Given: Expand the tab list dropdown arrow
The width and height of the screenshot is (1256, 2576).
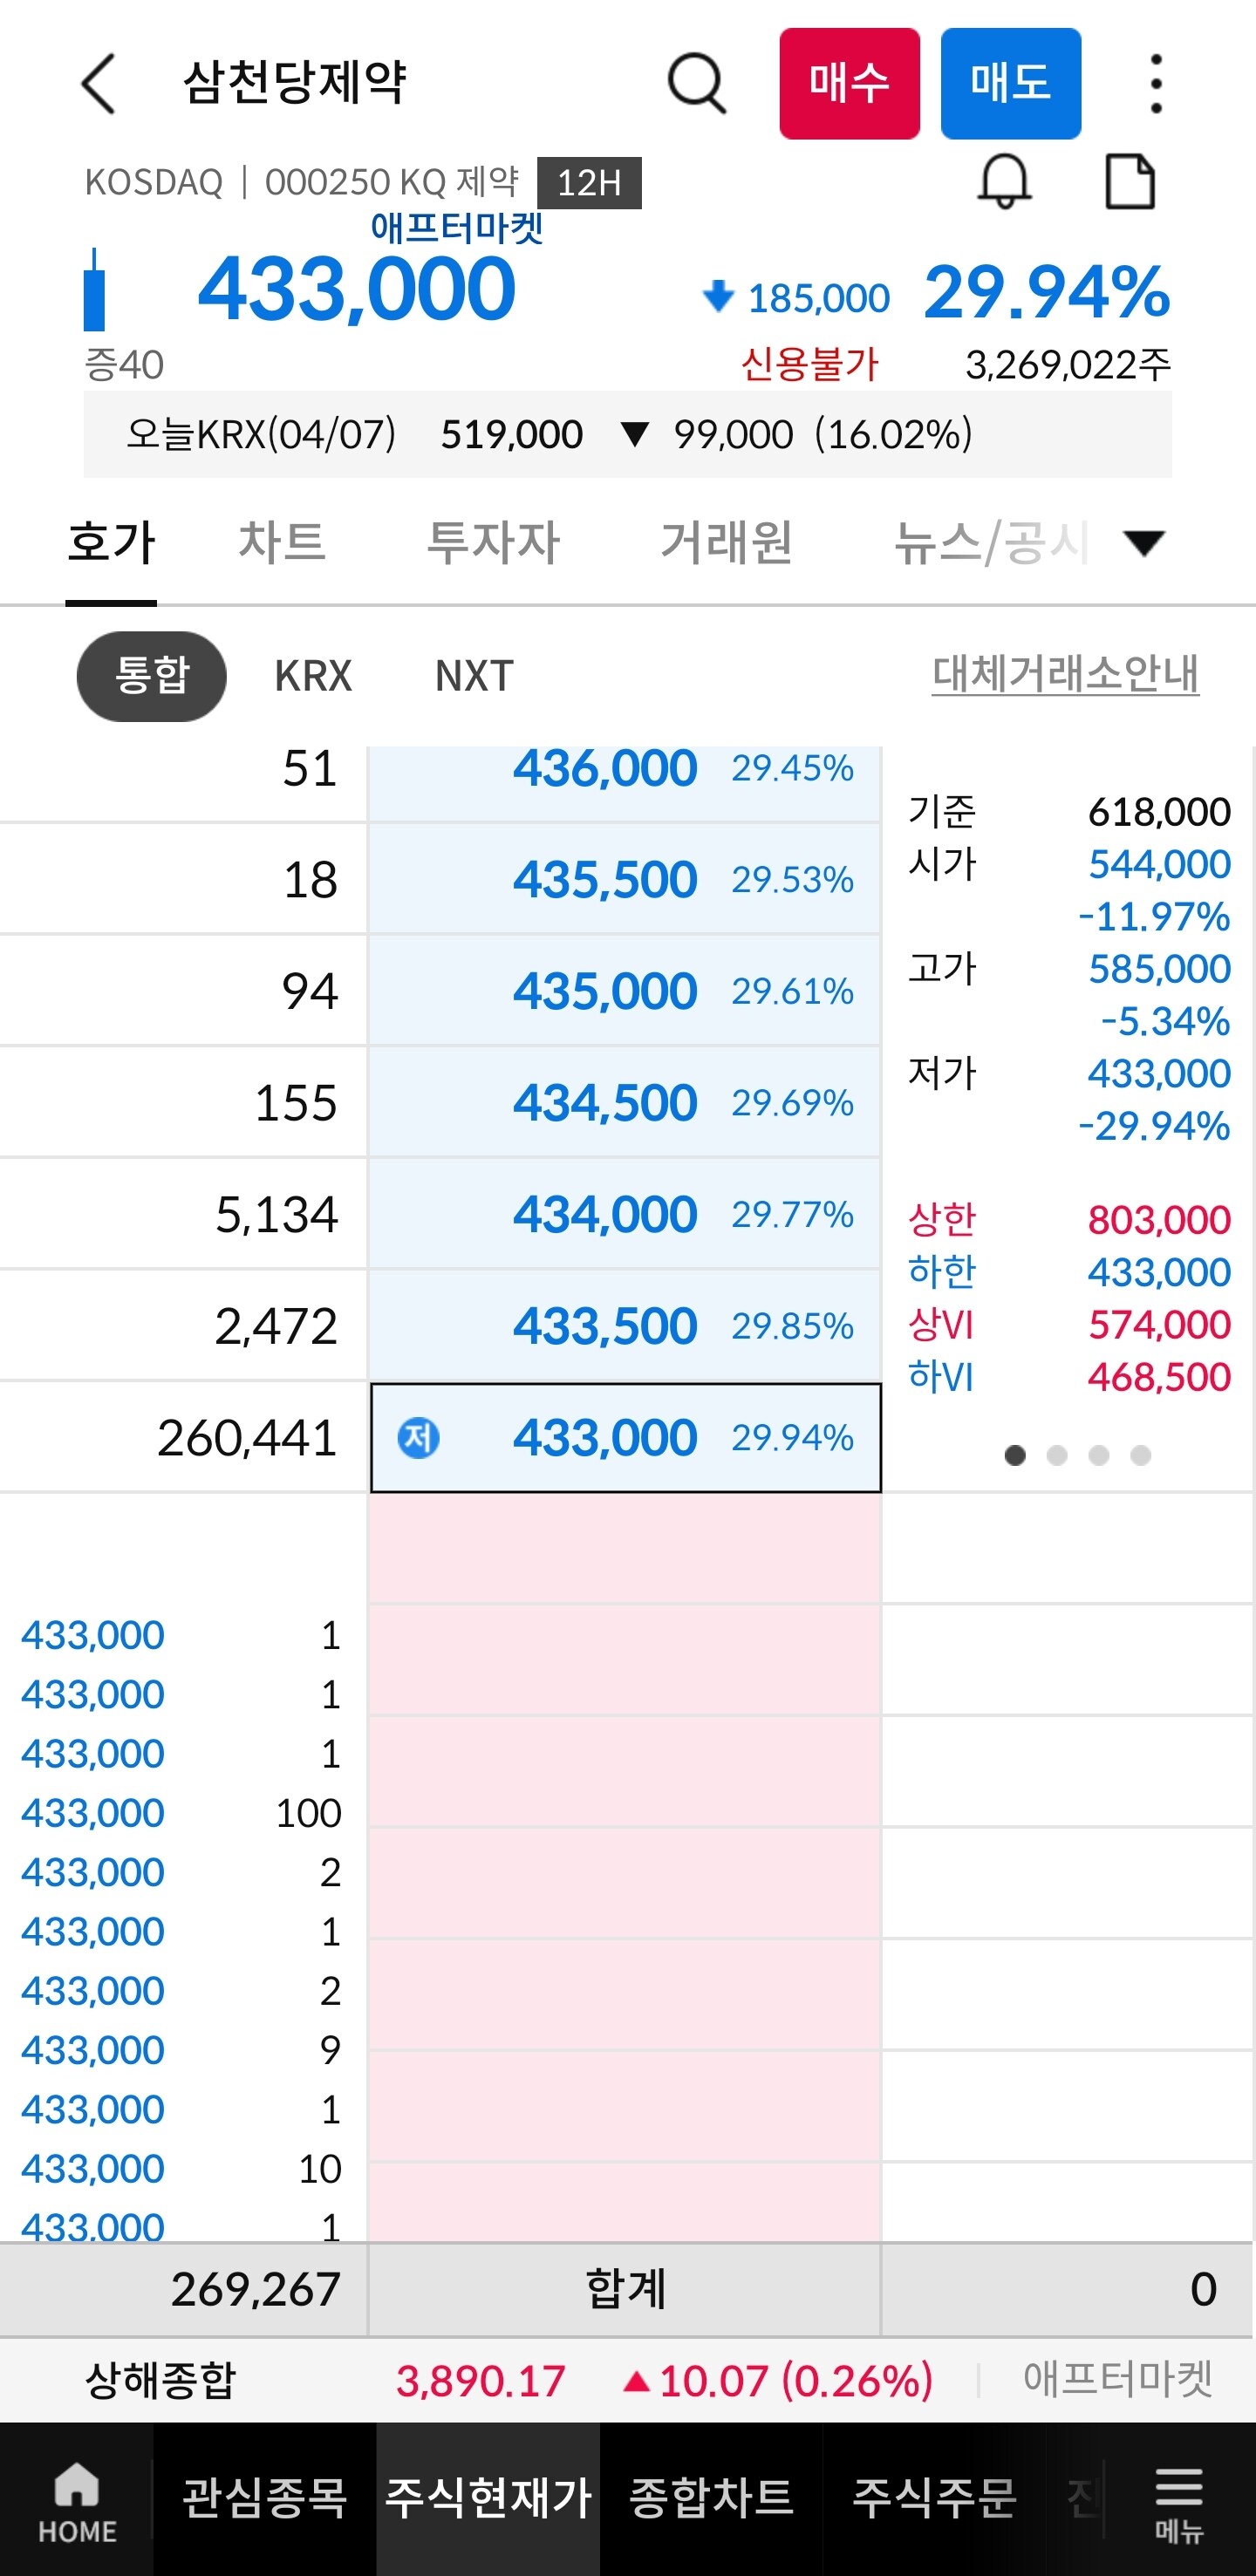Looking at the screenshot, I should [x=1144, y=543].
